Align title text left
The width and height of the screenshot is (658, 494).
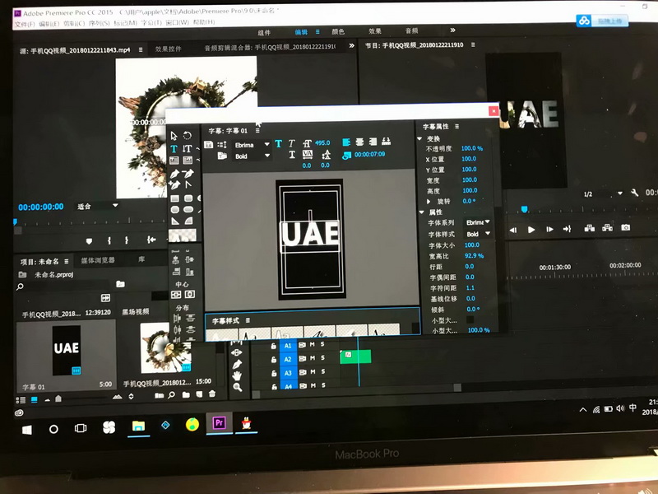346,142
